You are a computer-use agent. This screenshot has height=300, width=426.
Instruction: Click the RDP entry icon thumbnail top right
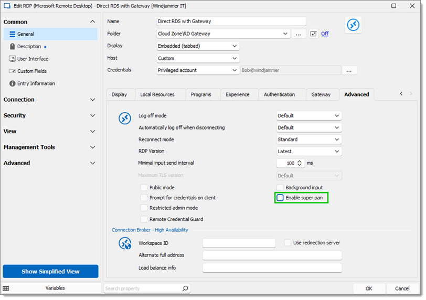point(353,25)
